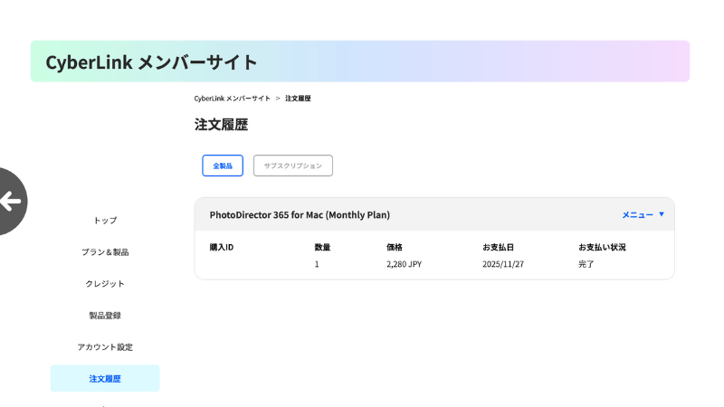Viewport: 724px width, 407px height.
Task: Open the メニュー dropdown on the order
Action: (643, 214)
